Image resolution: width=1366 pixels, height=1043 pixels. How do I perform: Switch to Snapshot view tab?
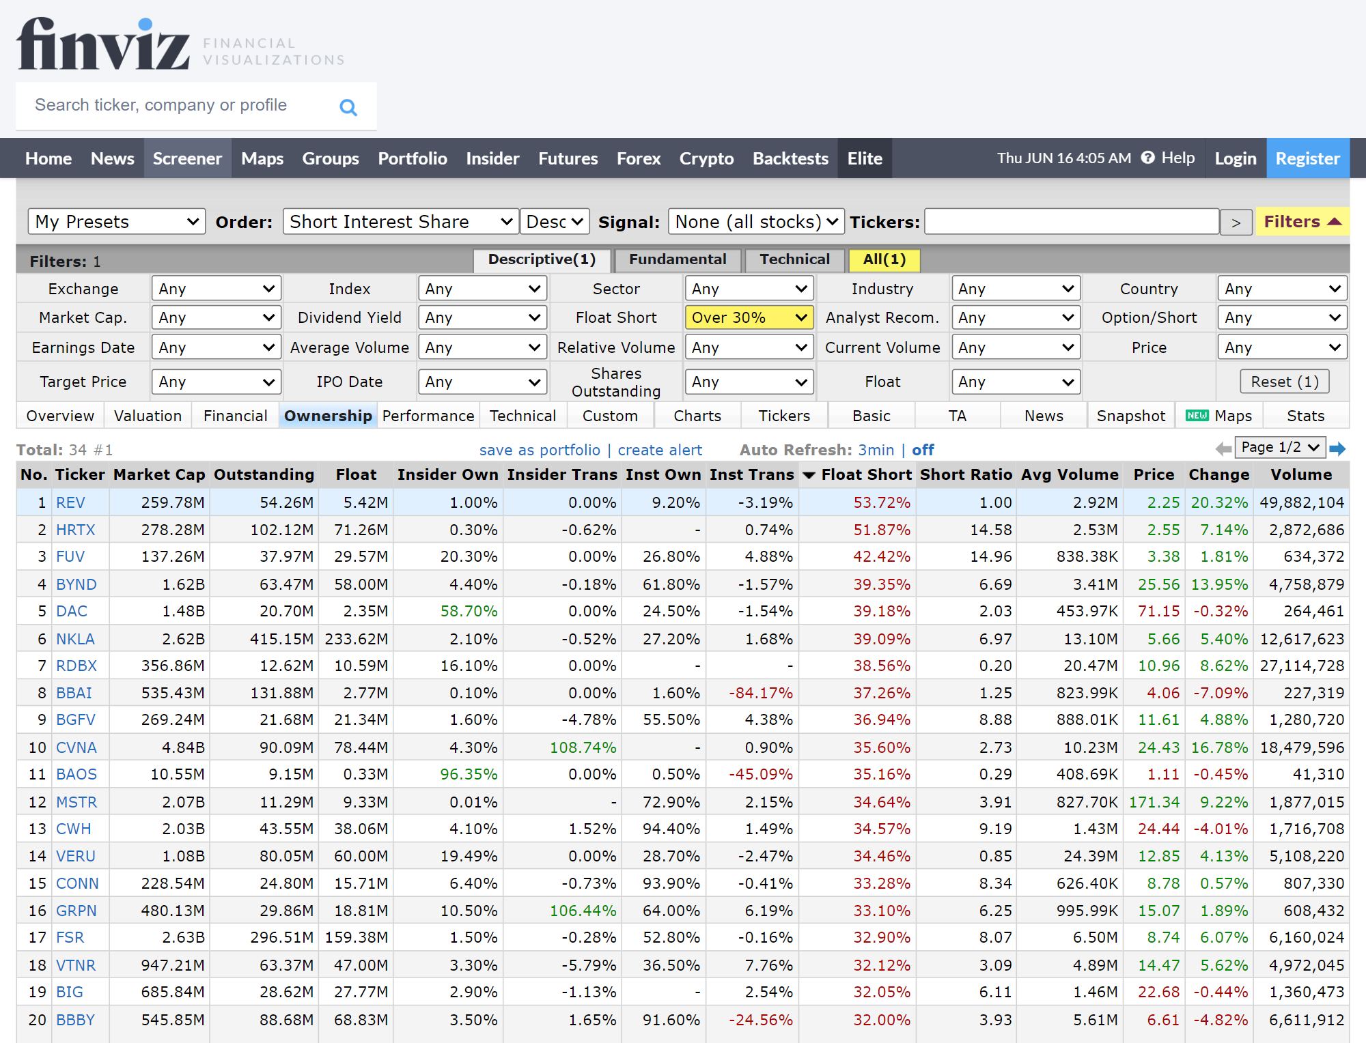point(1131,416)
